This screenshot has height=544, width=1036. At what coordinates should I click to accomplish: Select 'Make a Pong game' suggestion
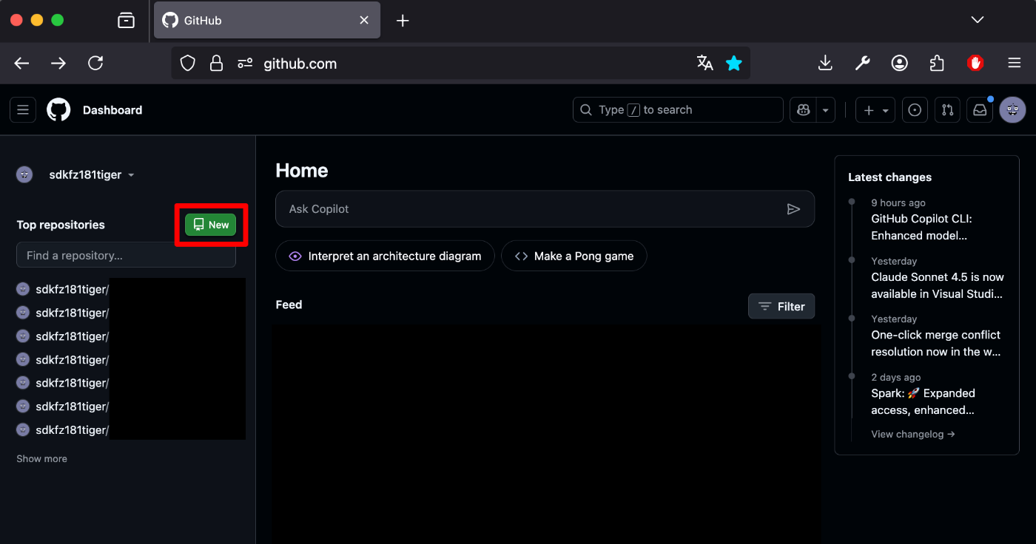(x=574, y=256)
